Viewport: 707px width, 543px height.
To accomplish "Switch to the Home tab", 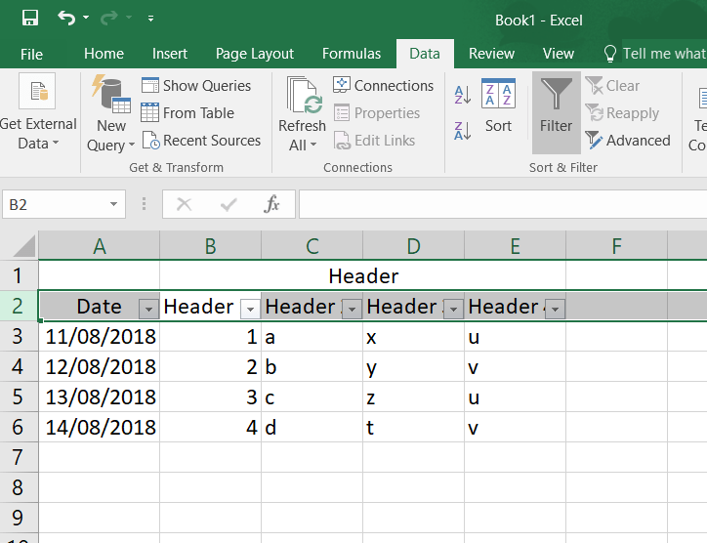I will (x=104, y=54).
